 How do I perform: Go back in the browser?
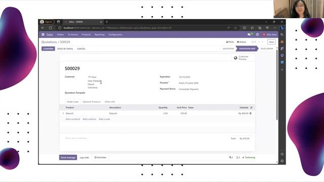coord(43,28)
